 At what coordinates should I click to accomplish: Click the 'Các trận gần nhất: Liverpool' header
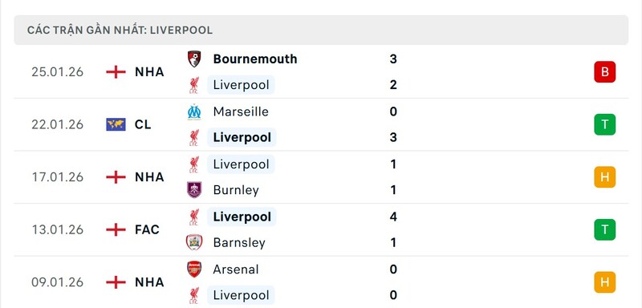[x=120, y=30]
